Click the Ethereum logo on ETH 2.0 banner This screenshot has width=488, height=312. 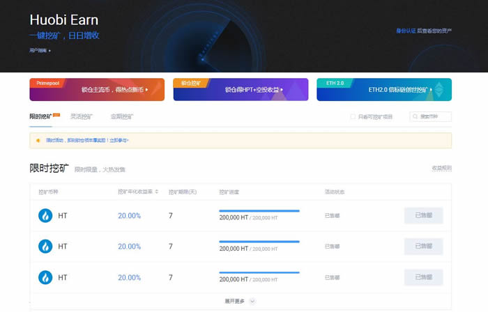(x=439, y=90)
